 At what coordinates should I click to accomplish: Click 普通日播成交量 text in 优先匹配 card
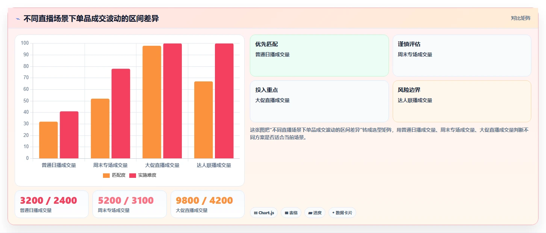point(272,54)
